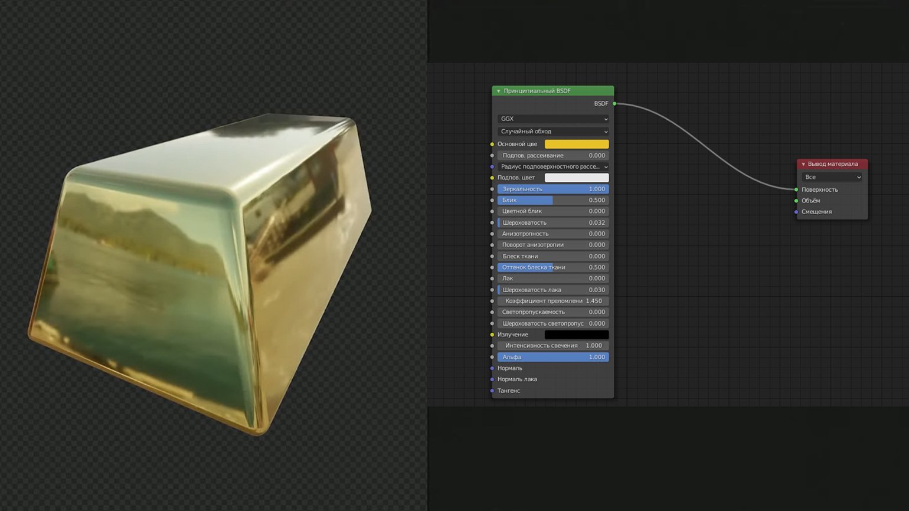Click the Лак input socket
This screenshot has width=909, height=511.
tap(492, 279)
